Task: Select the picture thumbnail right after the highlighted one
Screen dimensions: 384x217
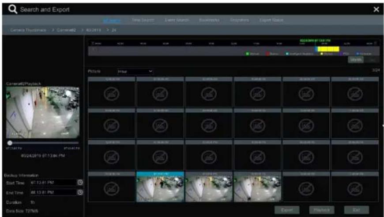Action: pyautogui.click(x=209, y=187)
